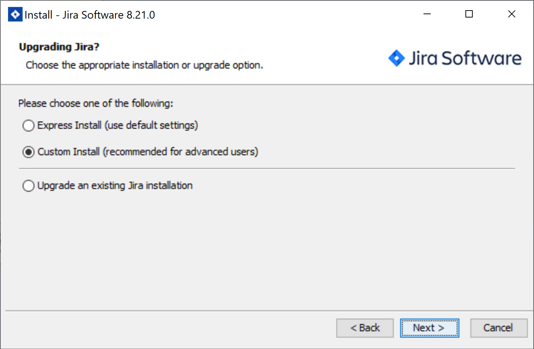Go to the Next step
This screenshot has width=534, height=349.
[x=429, y=328]
